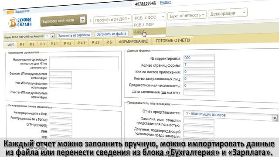Open the ФОРМИРОВАНИЕ tab
This screenshot has height=157, width=279.
point(133,41)
